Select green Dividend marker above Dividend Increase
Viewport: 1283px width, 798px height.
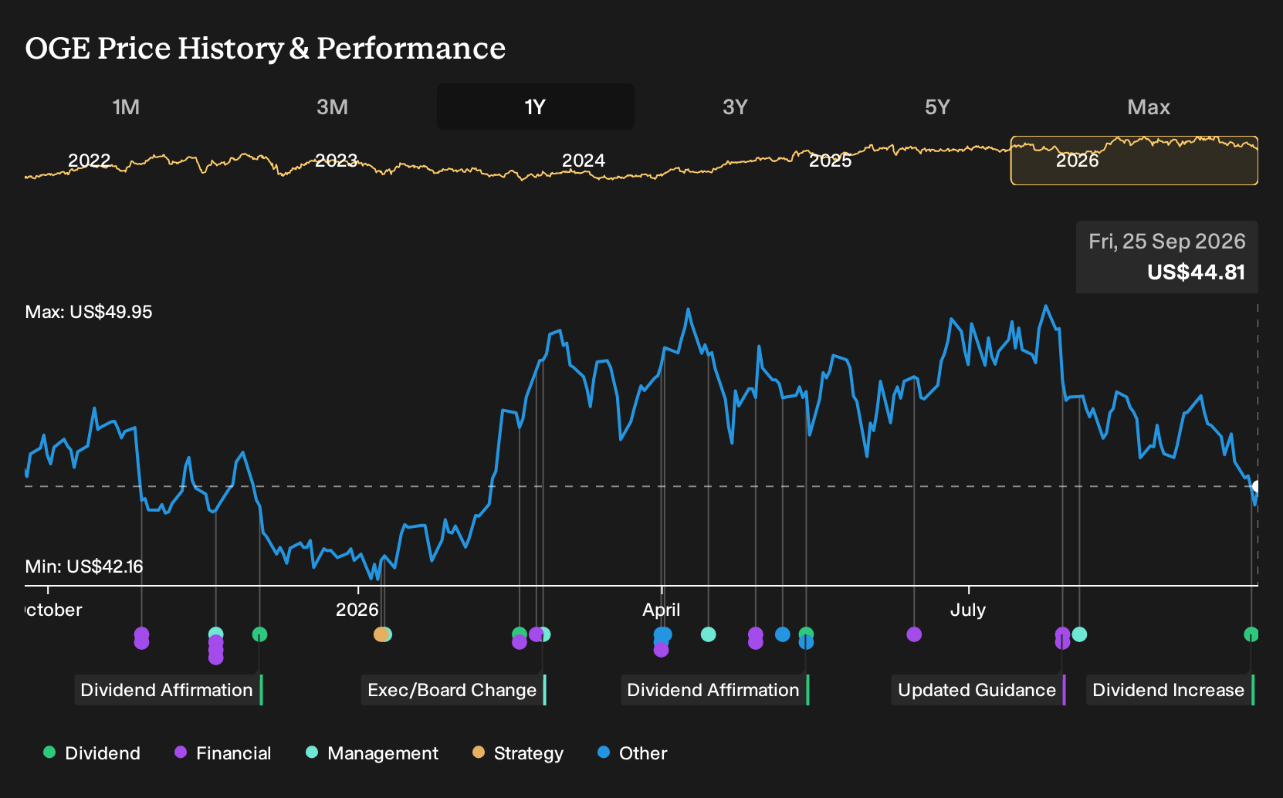[1251, 634]
